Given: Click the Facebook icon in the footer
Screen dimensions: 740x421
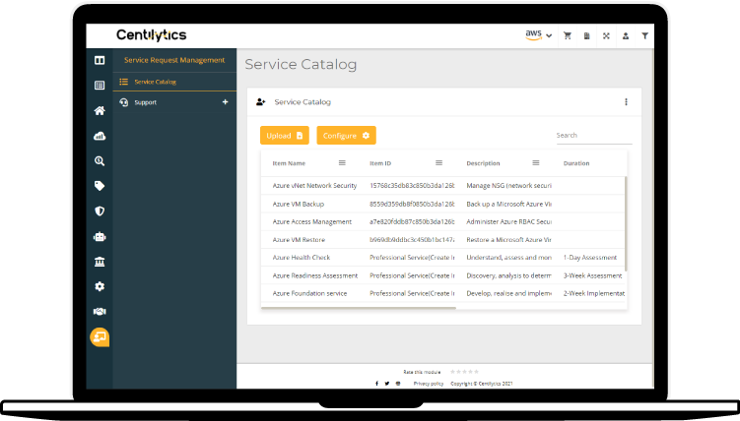Looking at the screenshot, I should [376, 384].
